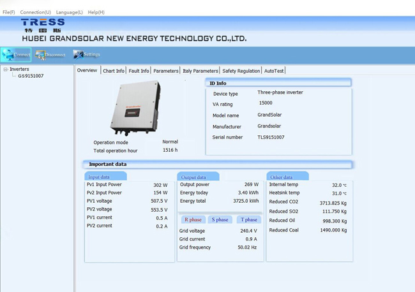415x292 pixels.
Task: Click the Manufacturer value Grandsolar
Action: (269, 126)
